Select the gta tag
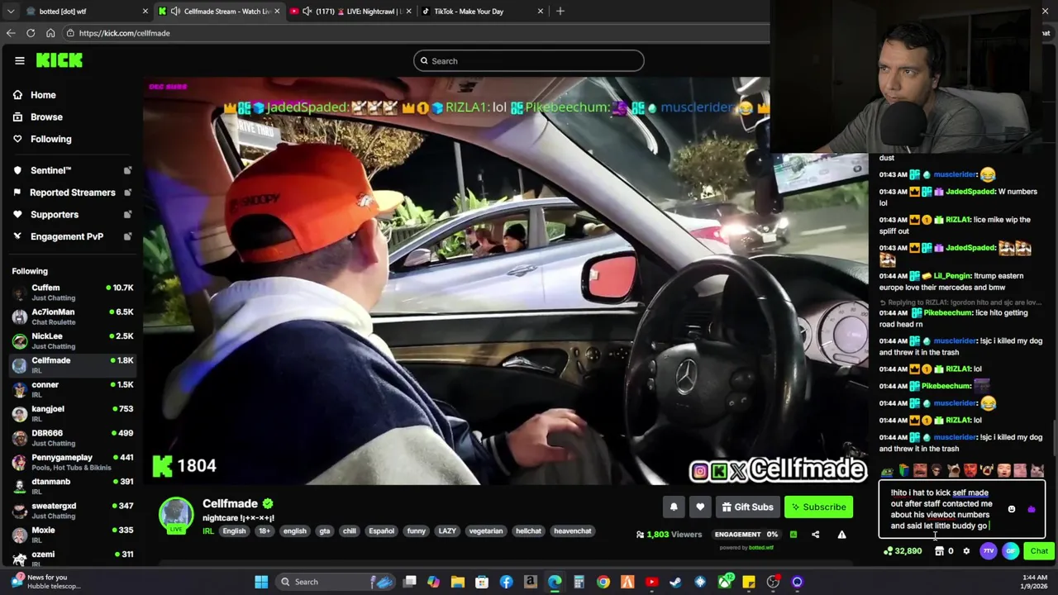Image resolution: width=1058 pixels, height=595 pixels. coord(325,531)
